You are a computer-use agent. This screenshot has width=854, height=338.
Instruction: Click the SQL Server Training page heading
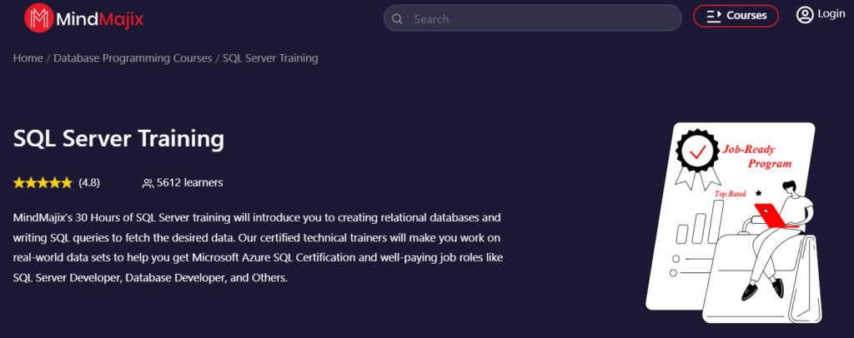pos(119,138)
